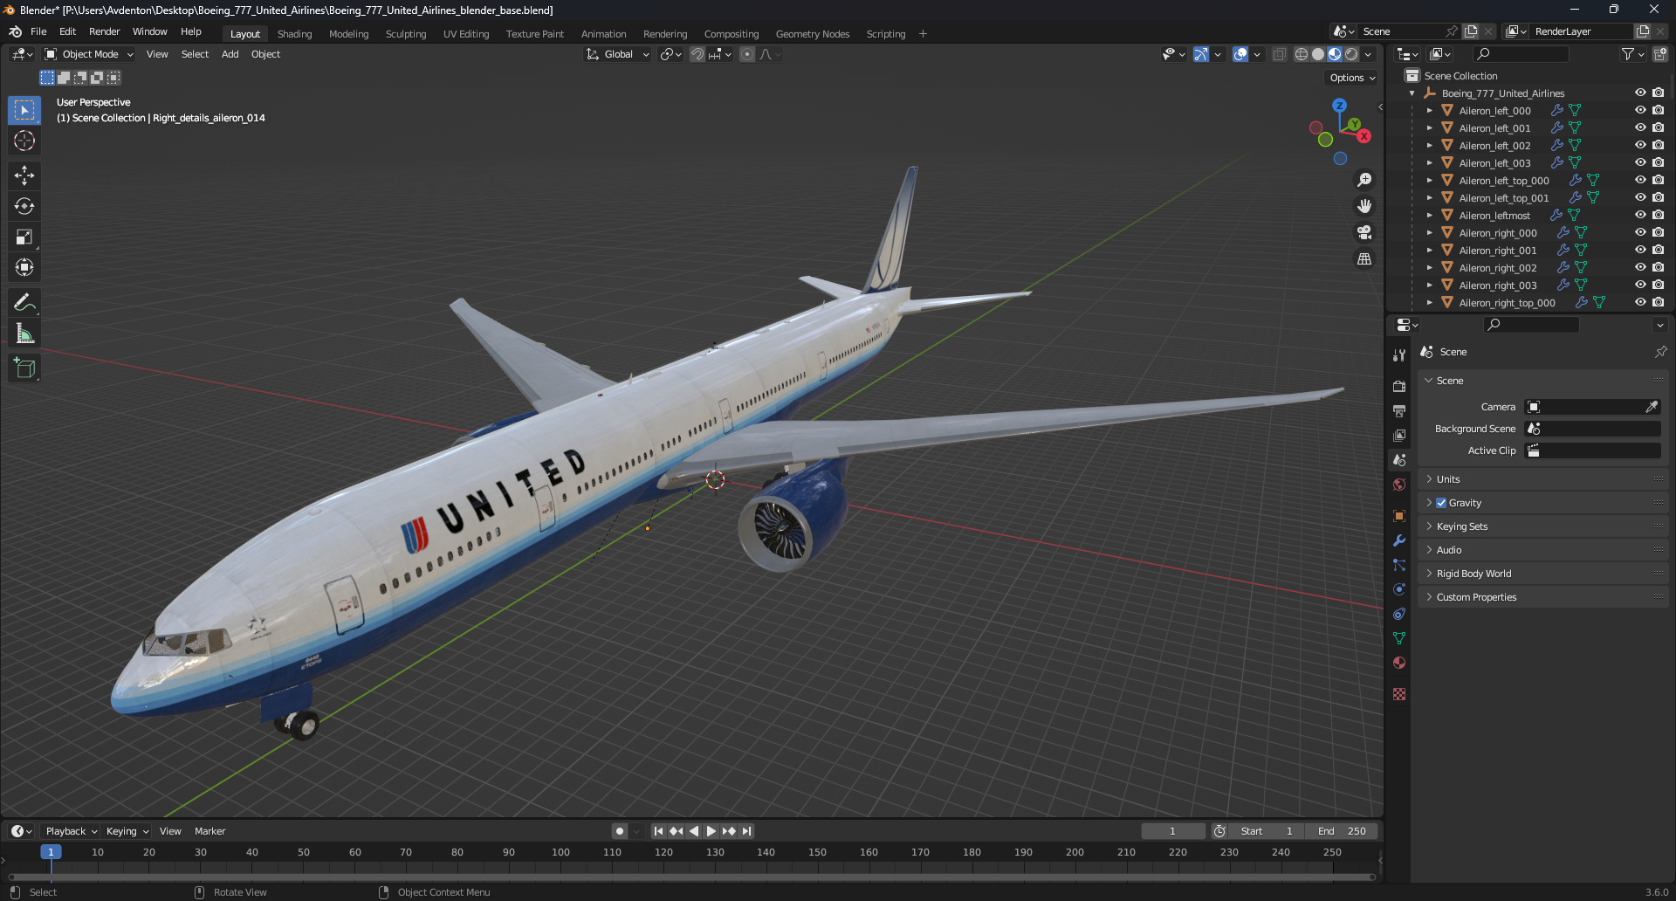Hide Aileron_left_002 in viewport
Image resolution: width=1676 pixels, height=901 pixels.
pyautogui.click(x=1640, y=146)
